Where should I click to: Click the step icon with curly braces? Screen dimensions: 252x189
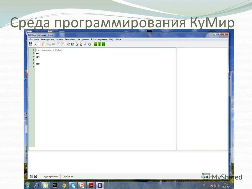point(77,44)
